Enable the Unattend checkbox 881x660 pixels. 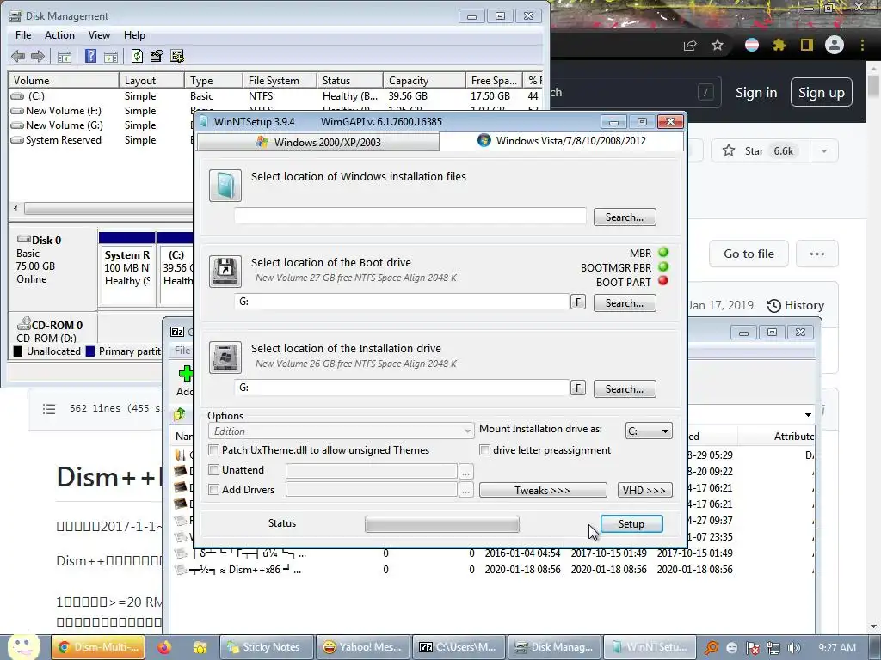click(x=213, y=470)
